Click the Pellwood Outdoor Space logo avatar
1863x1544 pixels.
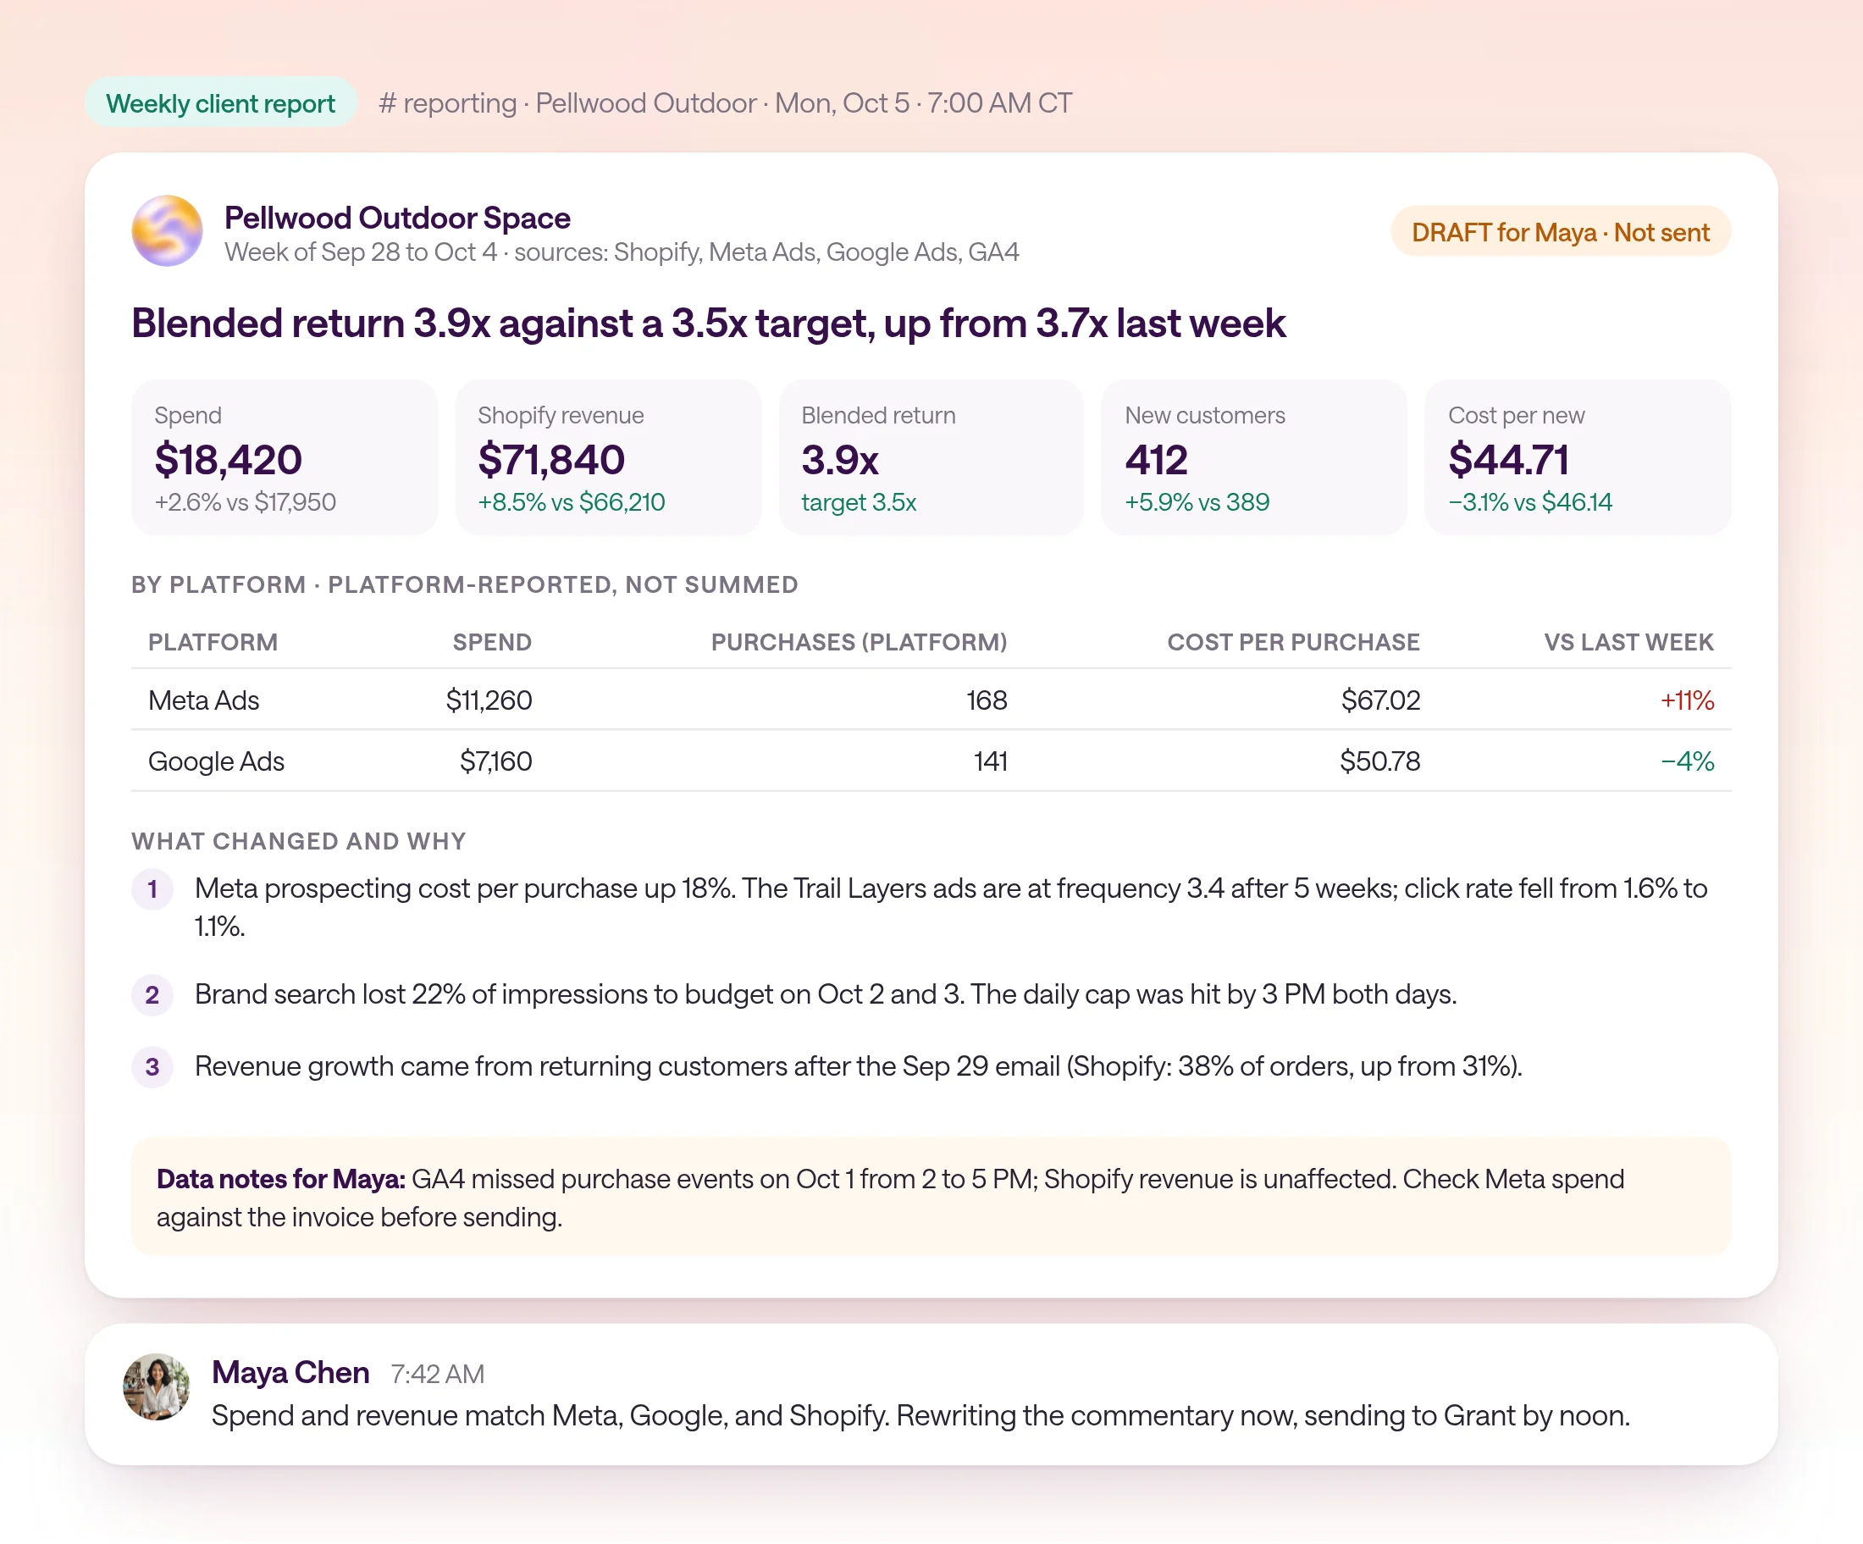(167, 230)
